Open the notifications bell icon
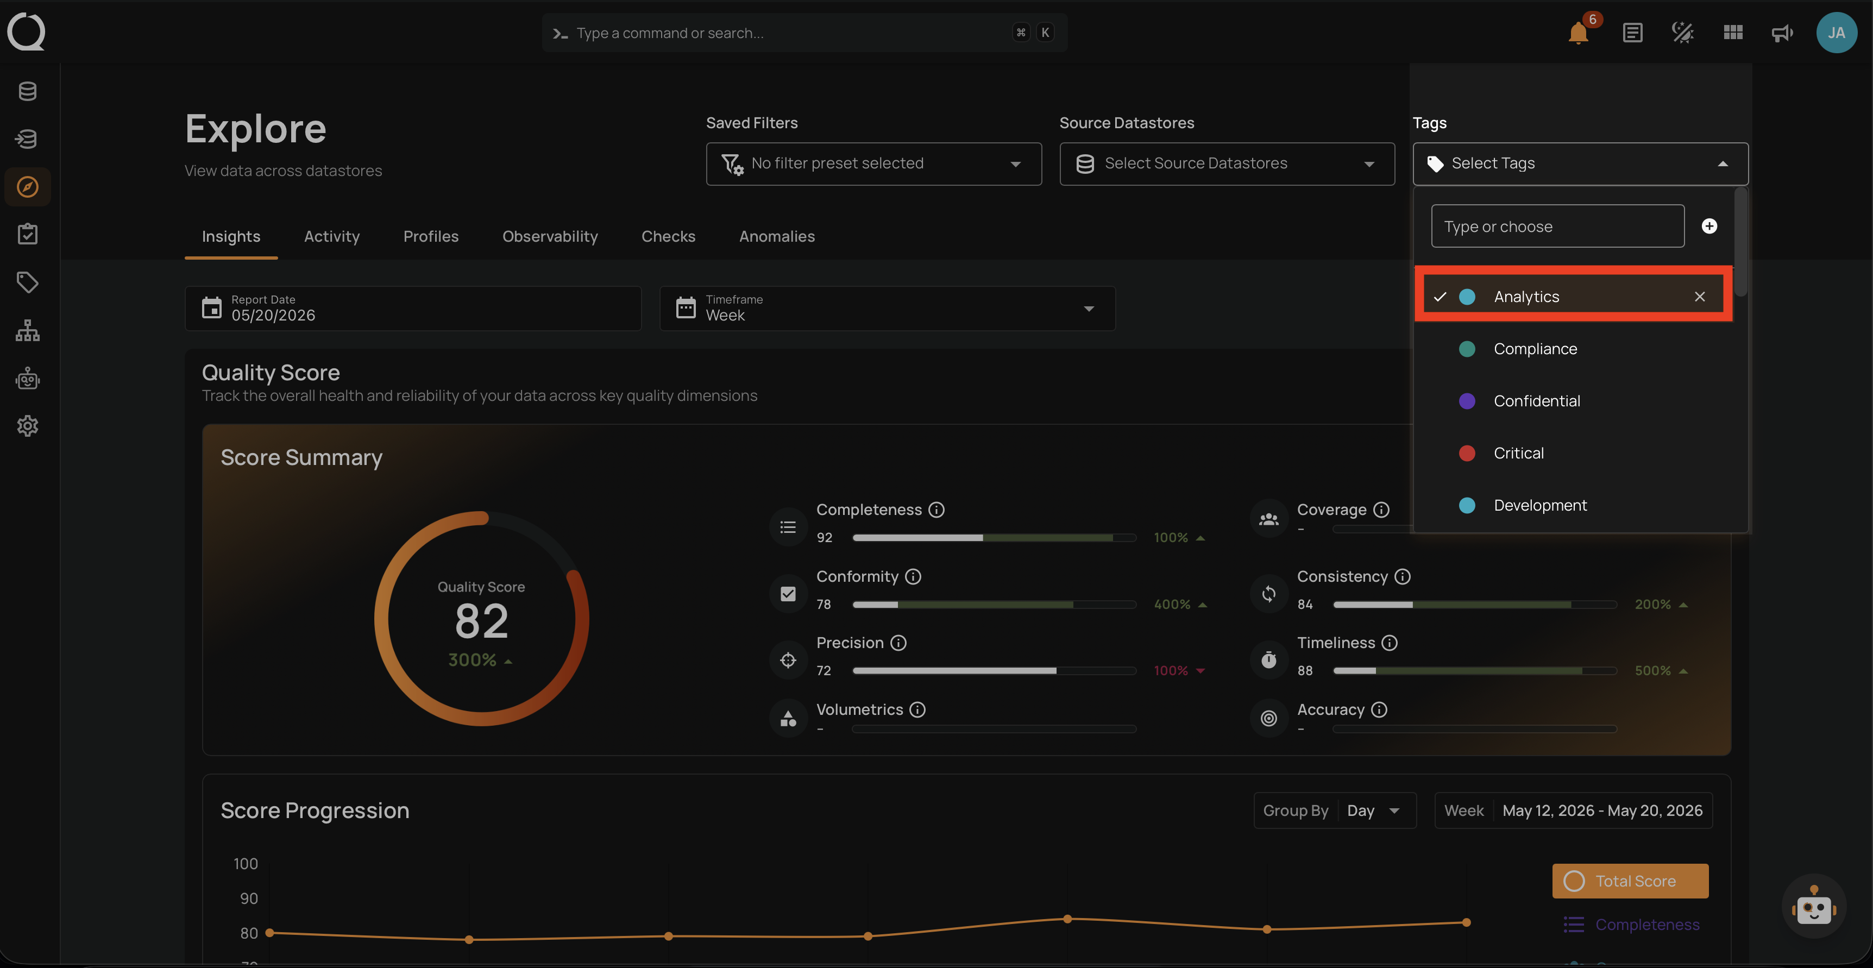Viewport: 1873px width, 968px height. [x=1578, y=33]
